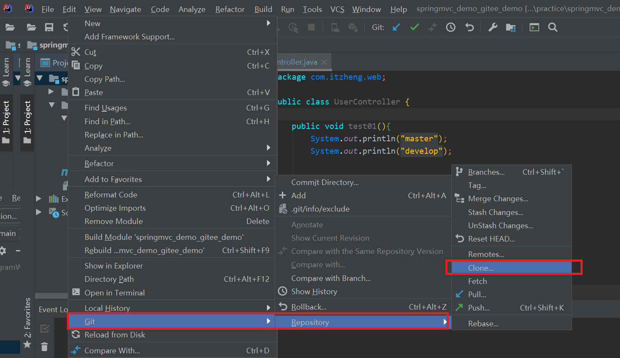Select Remotes... in Repository submenu
Viewport: 620px width, 358px height.
511,254
